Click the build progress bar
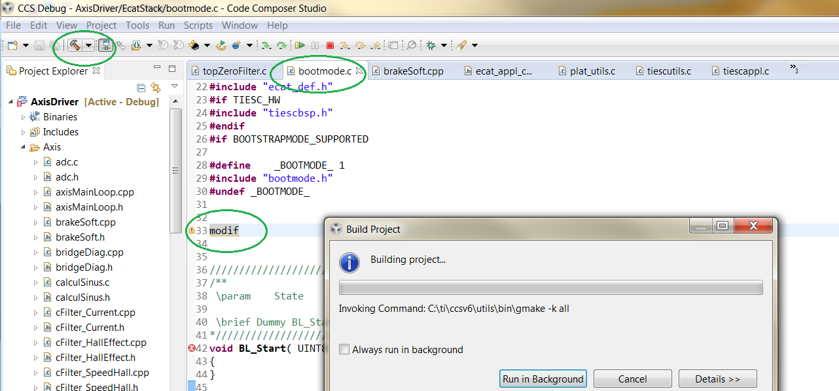Viewport: 839px width, 391px height. [551, 288]
